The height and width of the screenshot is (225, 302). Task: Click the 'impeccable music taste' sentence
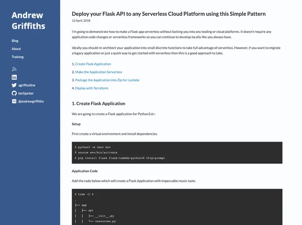pos(134,181)
